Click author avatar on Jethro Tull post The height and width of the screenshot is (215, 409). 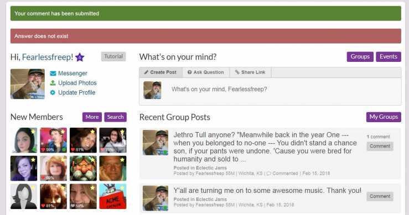pyautogui.click(x=156, y=143)
